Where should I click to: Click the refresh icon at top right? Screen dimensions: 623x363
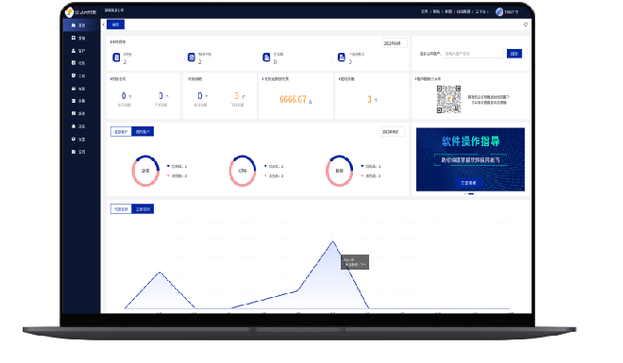click(x=526, y=25)
